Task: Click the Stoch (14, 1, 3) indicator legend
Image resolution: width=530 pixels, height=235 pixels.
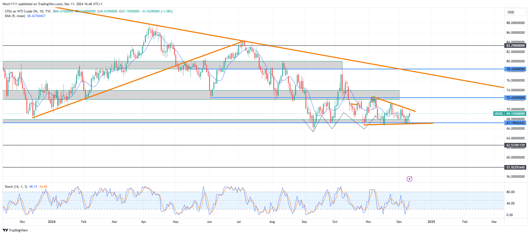Action: (x=16, y=187)
